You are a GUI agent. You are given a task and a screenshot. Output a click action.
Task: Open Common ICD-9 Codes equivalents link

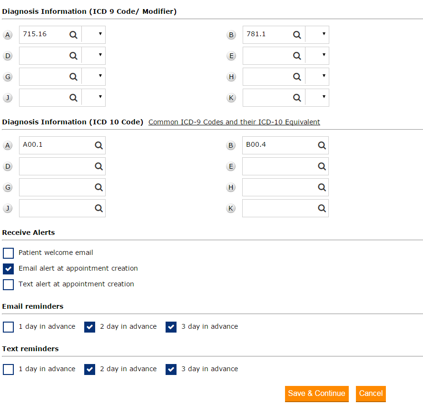[234, 122]
